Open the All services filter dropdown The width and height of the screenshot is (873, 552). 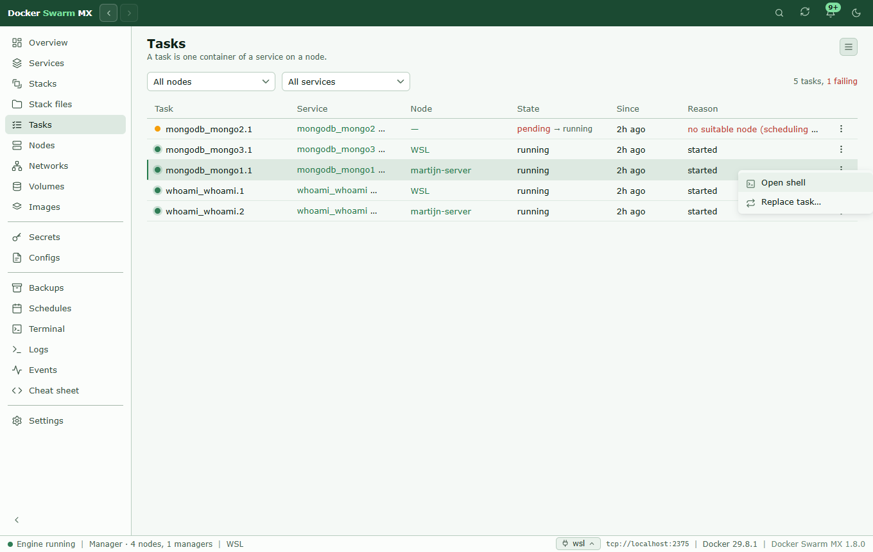click(346, 82)
